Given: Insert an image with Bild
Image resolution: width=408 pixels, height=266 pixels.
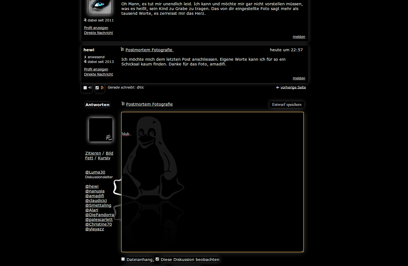Looking at the screenshot, I should tap(109, 153).
